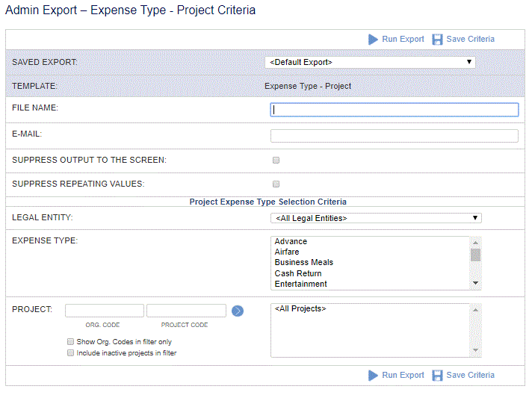Click the bottom Save Criteria floppy icon

[x=437, y=376]
